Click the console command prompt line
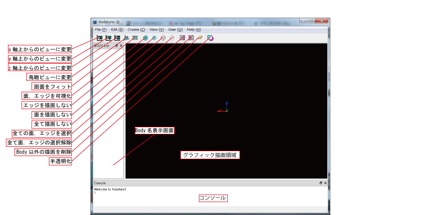The image size is (421, 215). click(95, 192)
